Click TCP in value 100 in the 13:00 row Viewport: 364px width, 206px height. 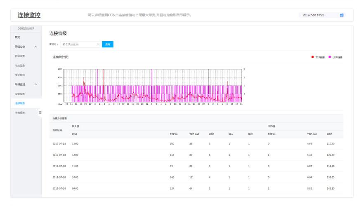pos(172,144)
